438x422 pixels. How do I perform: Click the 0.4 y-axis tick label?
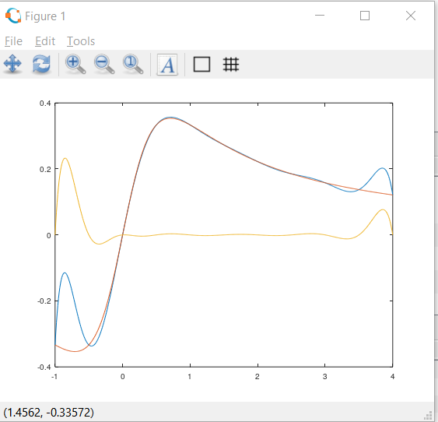[x=45, y=104]
